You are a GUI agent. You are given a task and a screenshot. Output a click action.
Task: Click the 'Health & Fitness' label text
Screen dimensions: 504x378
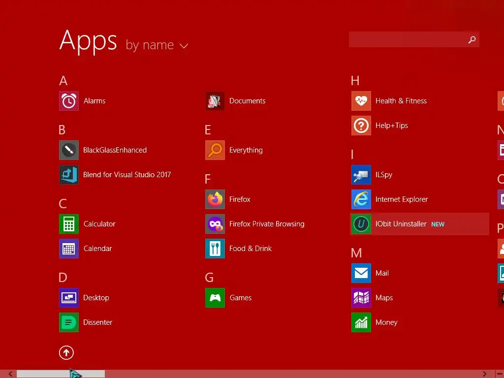(401, 101)
